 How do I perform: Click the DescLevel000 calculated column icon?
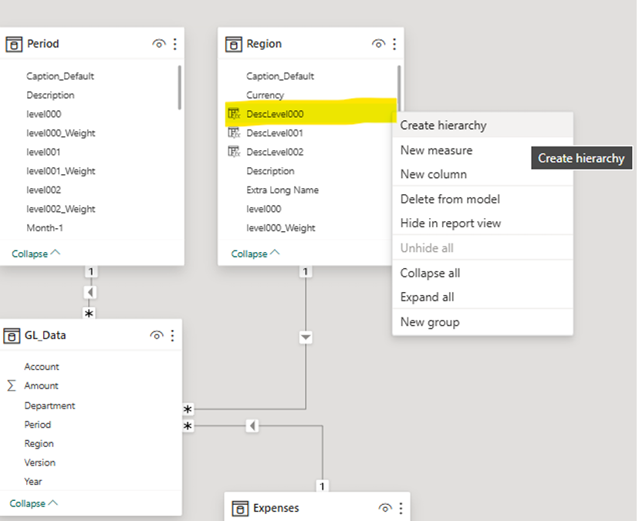tap(234, 113)
